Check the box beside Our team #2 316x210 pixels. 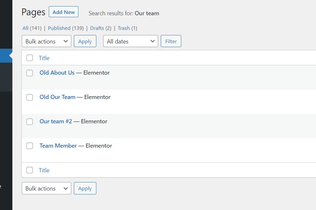30,122
